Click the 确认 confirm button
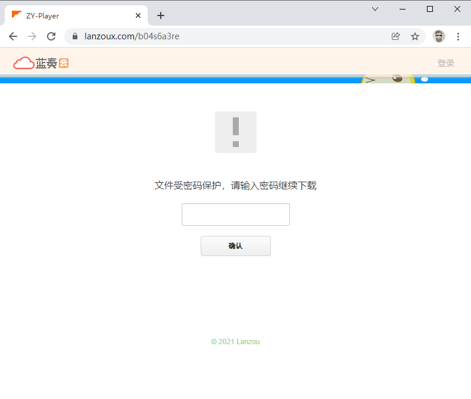471x399 pixels. (x=236, y=246)
